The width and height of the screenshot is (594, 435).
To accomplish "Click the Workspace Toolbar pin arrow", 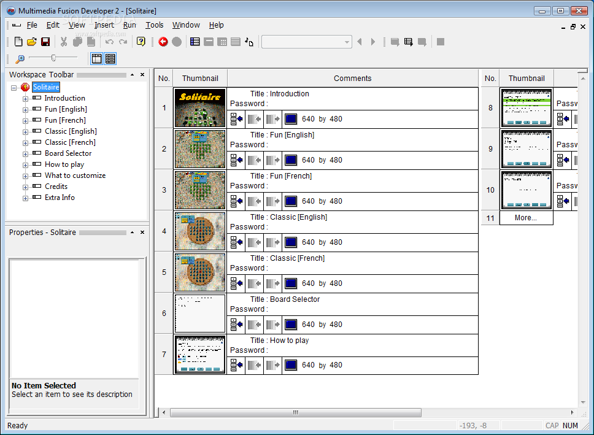I will [x=132, y=75].
